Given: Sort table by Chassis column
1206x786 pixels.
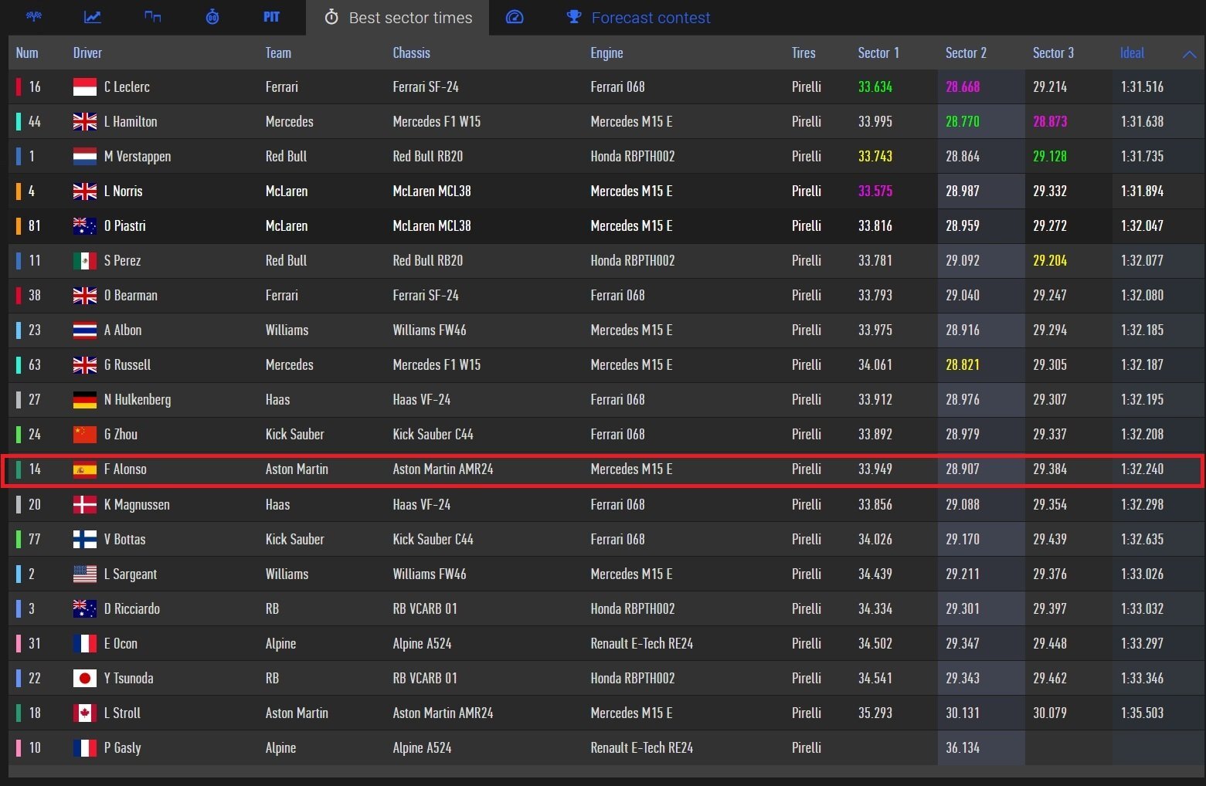Looking at the screenshot, I should coord(411,53).
